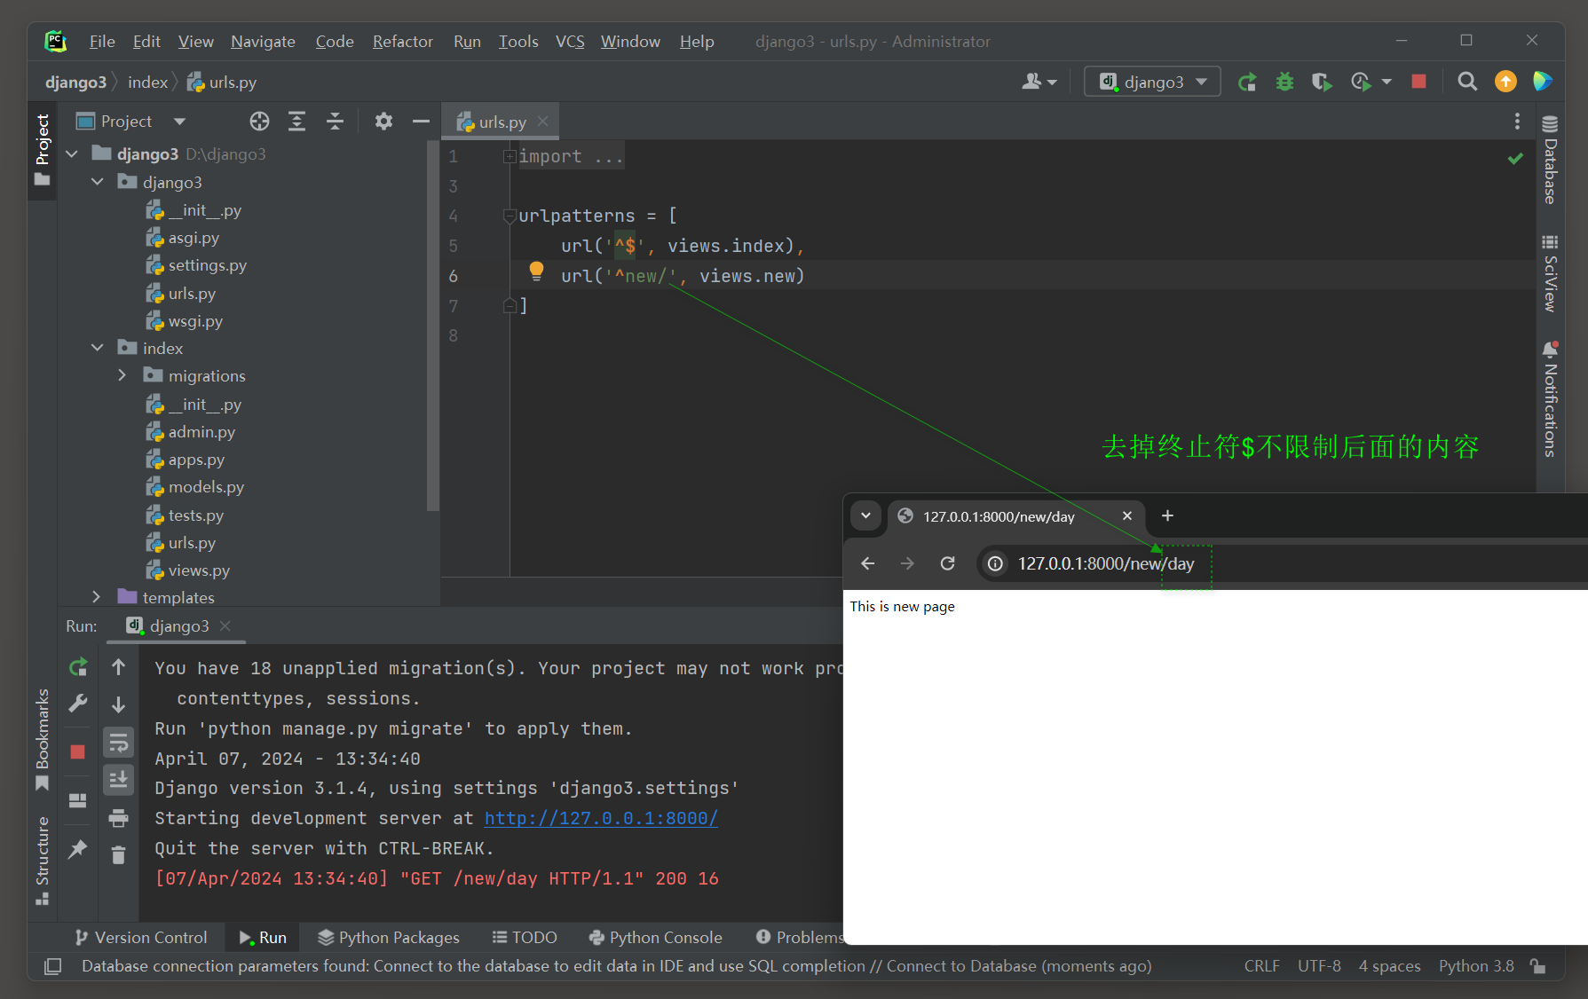Click the Python 3.8 interpreter selector
1588x999 pixels.
1476,966
